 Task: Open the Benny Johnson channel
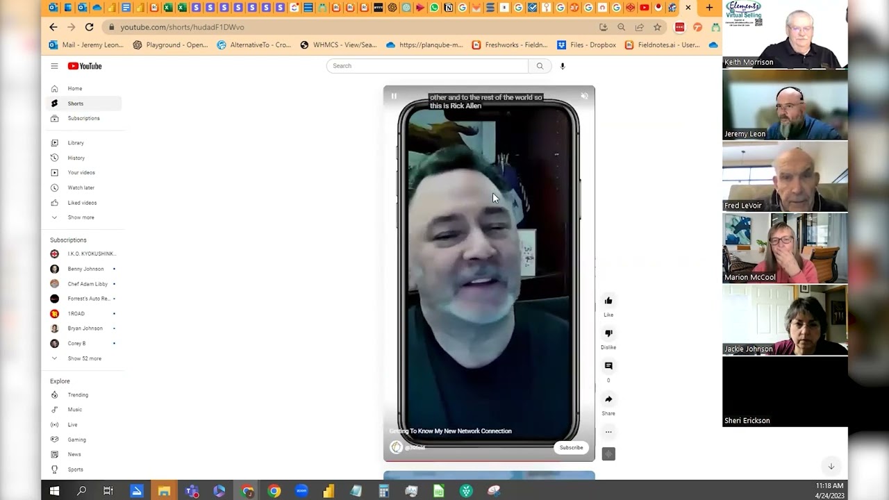click(x=84, y=269)
